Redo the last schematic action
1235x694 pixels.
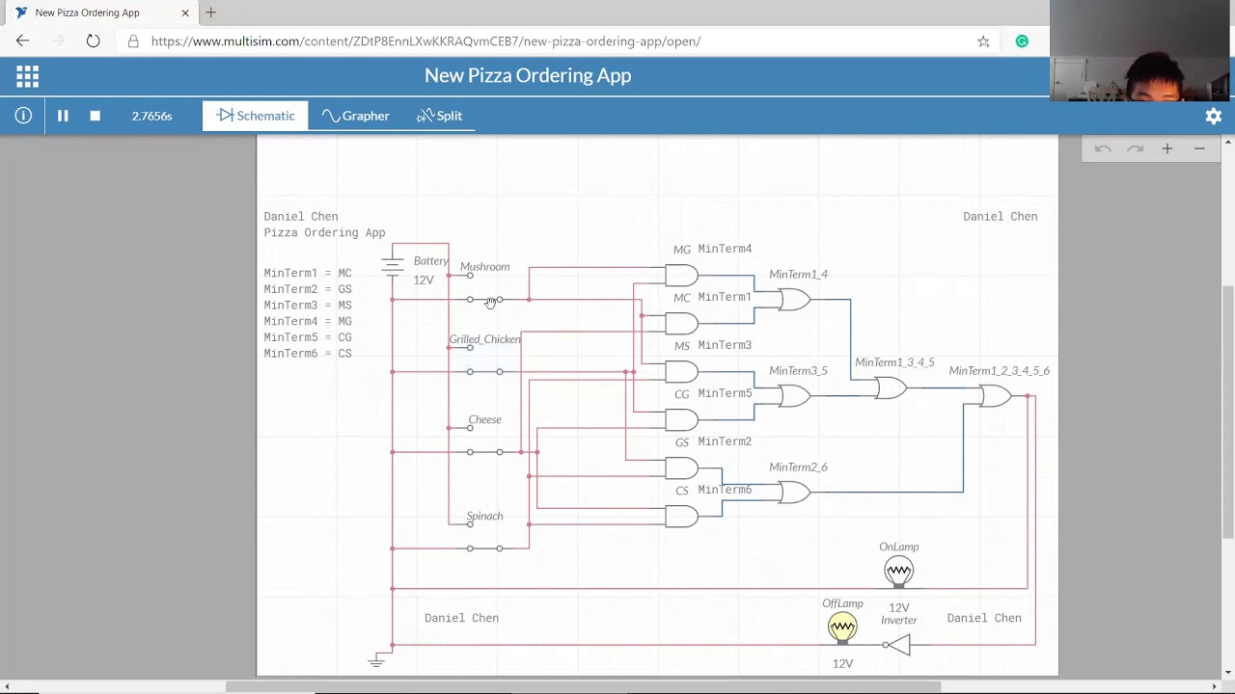(x=1135, y=148)
